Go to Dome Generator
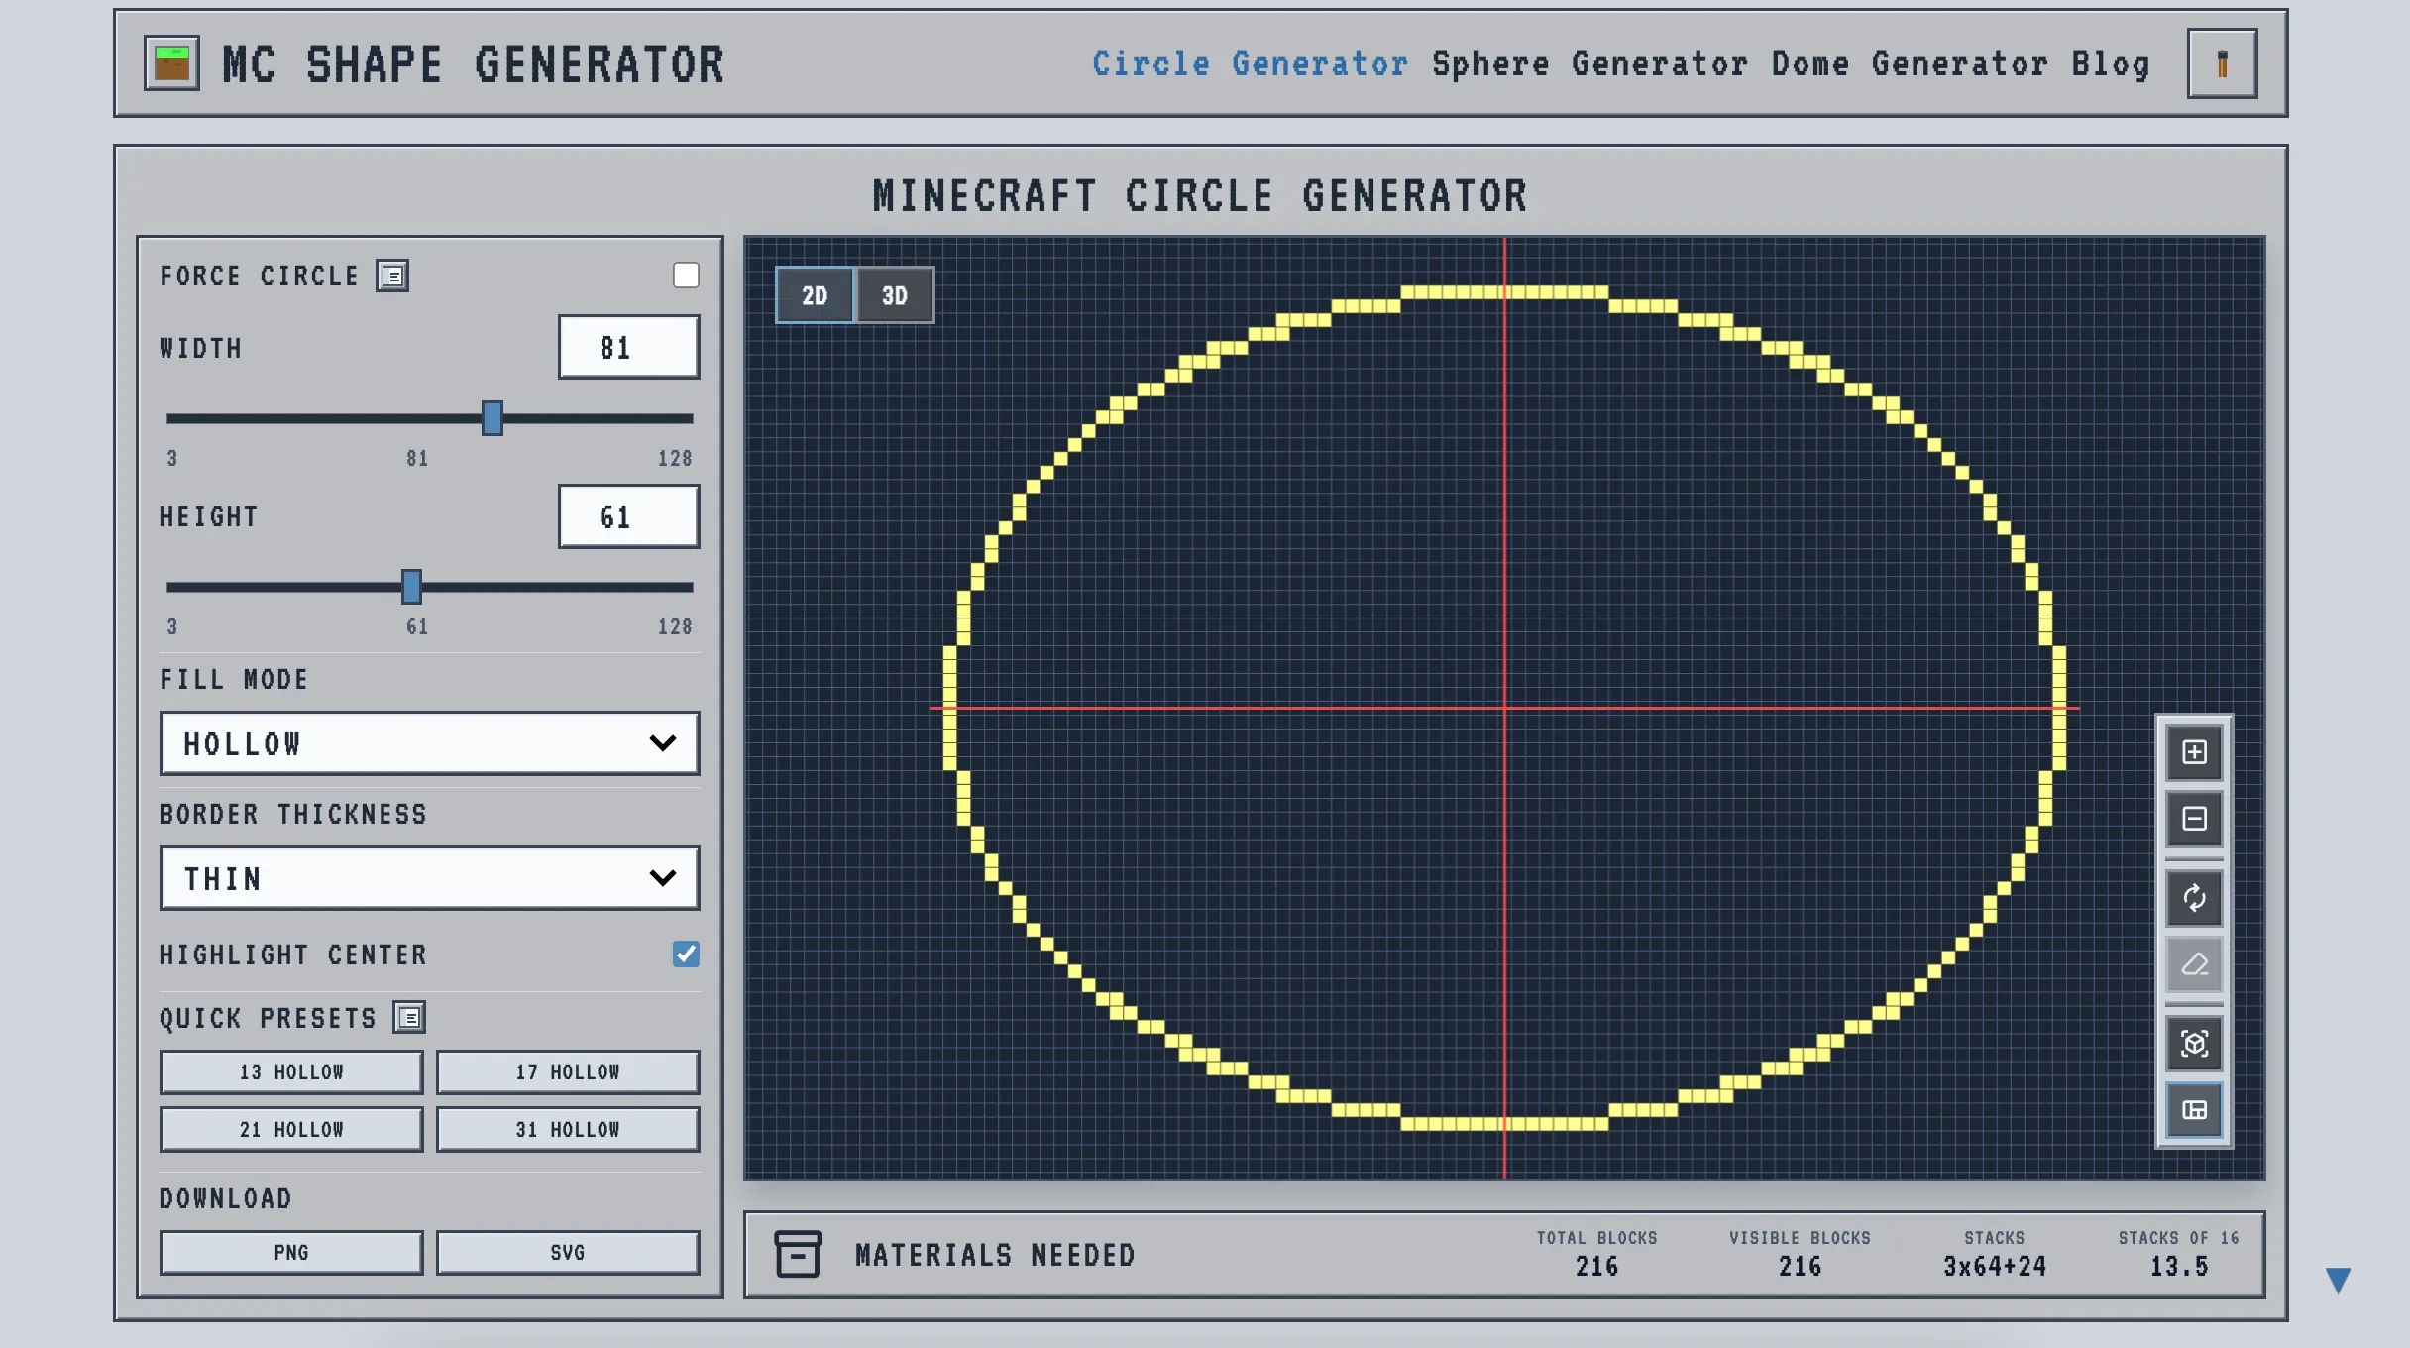 tap(1910, 63)
